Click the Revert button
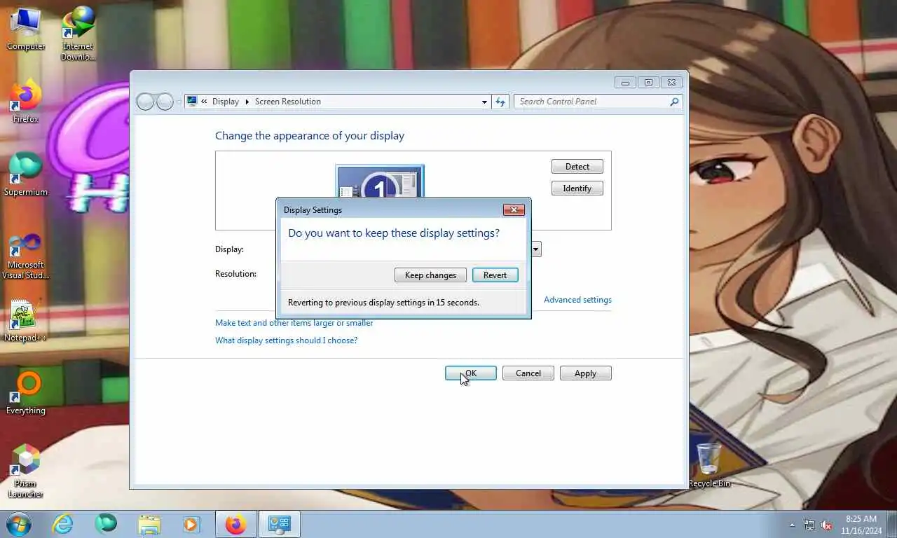Image resolution: width=897 pixels, height=538 pixels. click(x=495, y=275)
